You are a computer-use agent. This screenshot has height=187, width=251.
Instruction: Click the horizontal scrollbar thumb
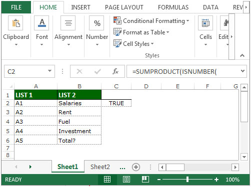pyautogui.click(x=175, y=167)
